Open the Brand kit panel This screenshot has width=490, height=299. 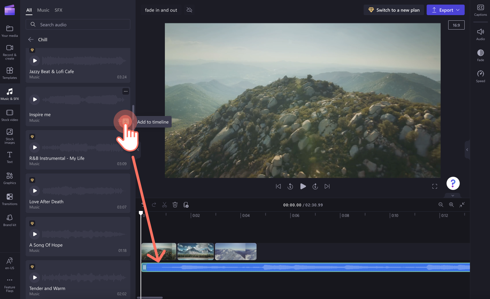tap(10, 219)
